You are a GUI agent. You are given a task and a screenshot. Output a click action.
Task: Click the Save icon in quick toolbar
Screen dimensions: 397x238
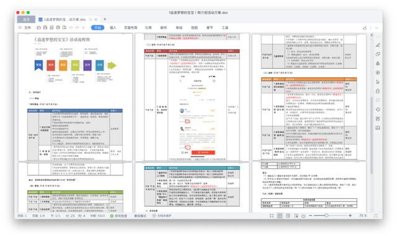[45, 27]
